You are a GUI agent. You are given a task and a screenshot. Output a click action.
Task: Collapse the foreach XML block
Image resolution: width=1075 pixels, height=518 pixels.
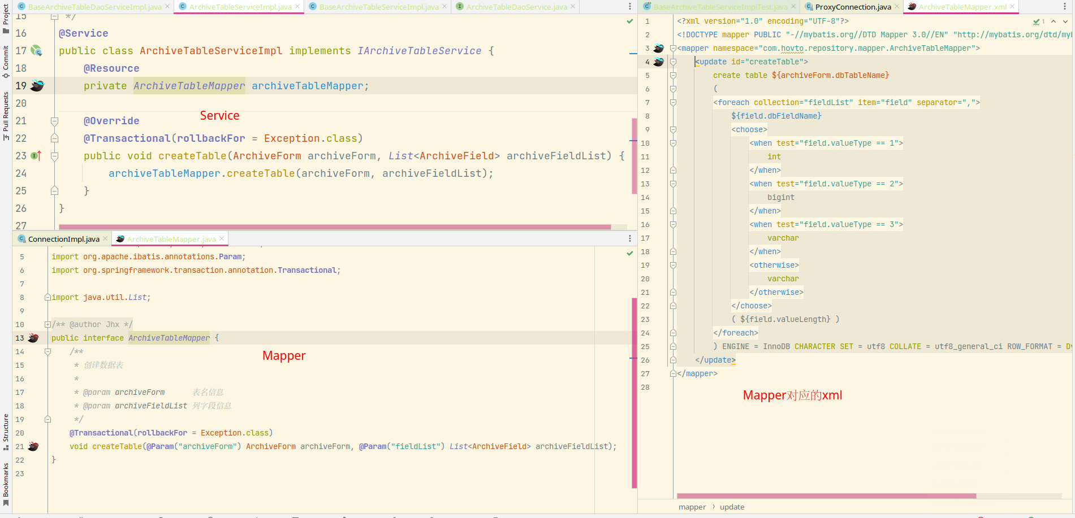click(673, 102)
